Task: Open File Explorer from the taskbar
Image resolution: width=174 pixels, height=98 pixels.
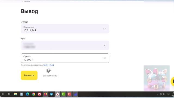Action: (16, 94)
